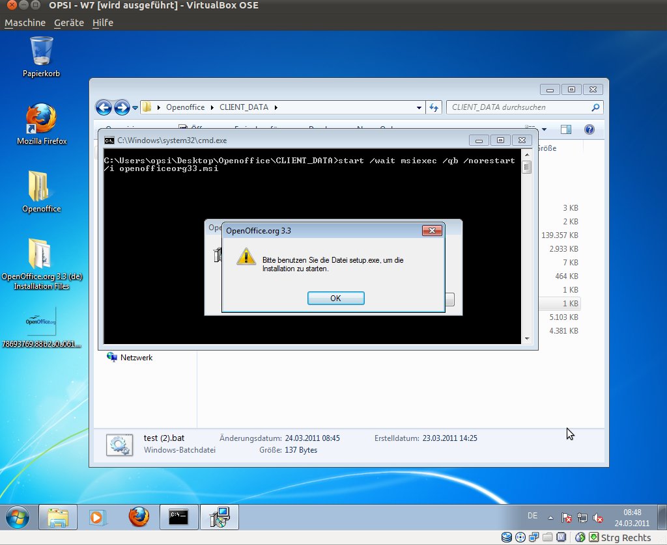Open the Papierkorb recycle bin icon
Viewport: 667px width, 545px height.
coord(41,57)
